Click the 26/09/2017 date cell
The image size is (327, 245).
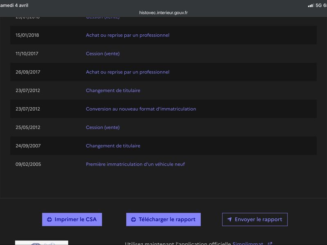(27, 72)
